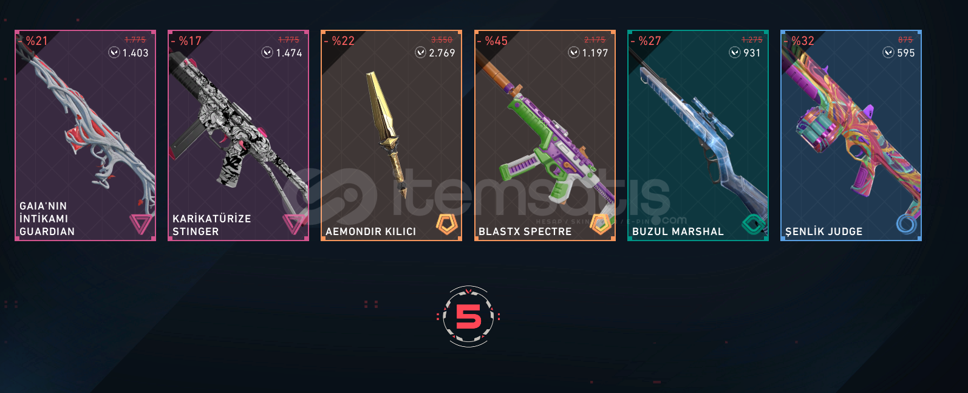This screenshot has height=393, width=968.
Task: Click green tier icon on Buzul Marshal card
Action: point(754,224)
